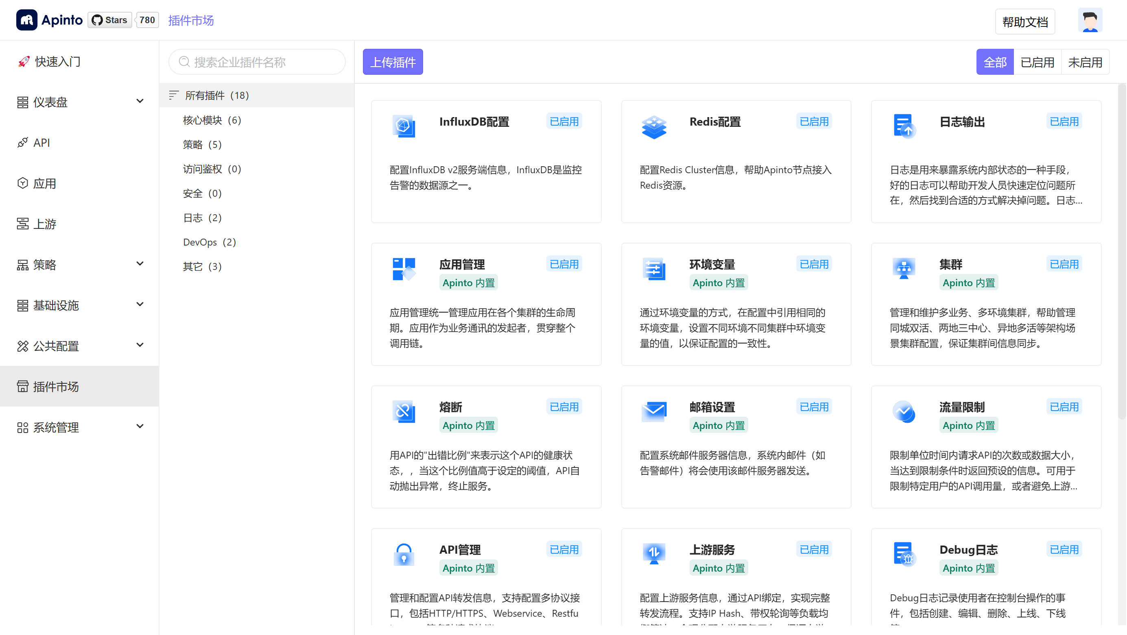Viewport: 1127px width, 635px height.
Task: Click the API管理 lock icon
Action: (404, 555)
